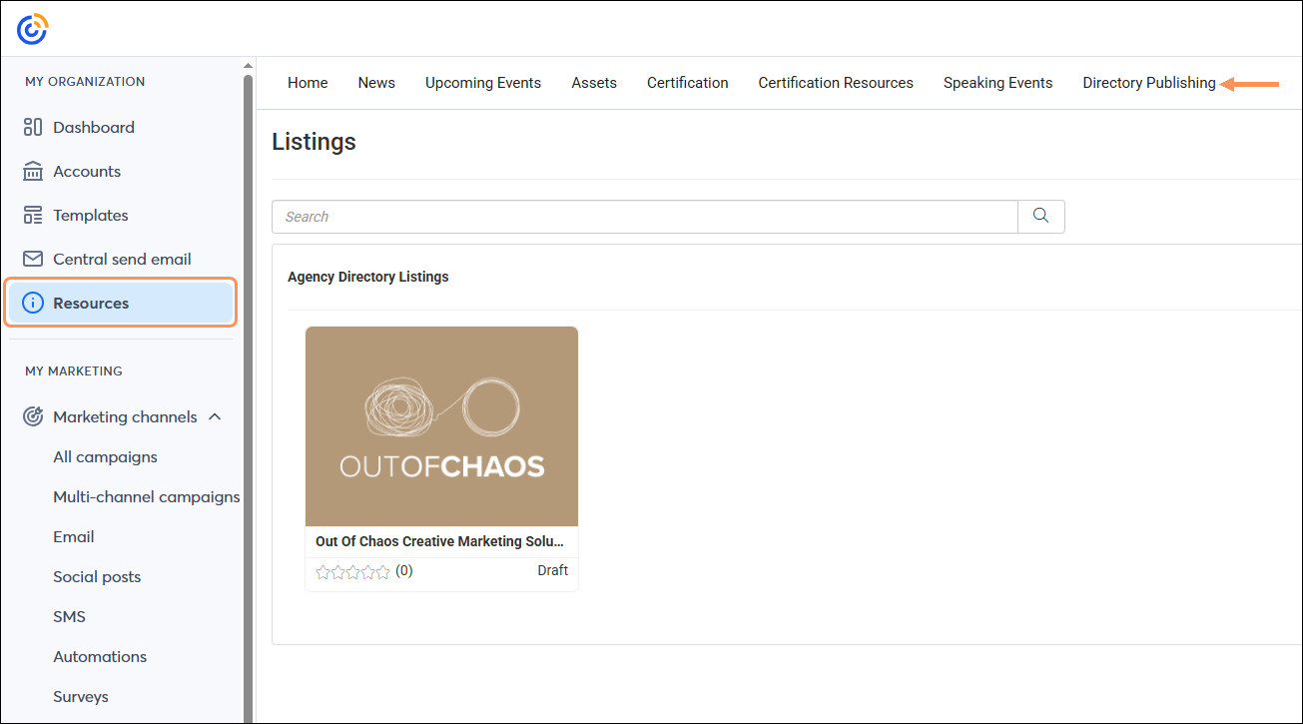Select Resources in the sidebar

click(121, 303)
